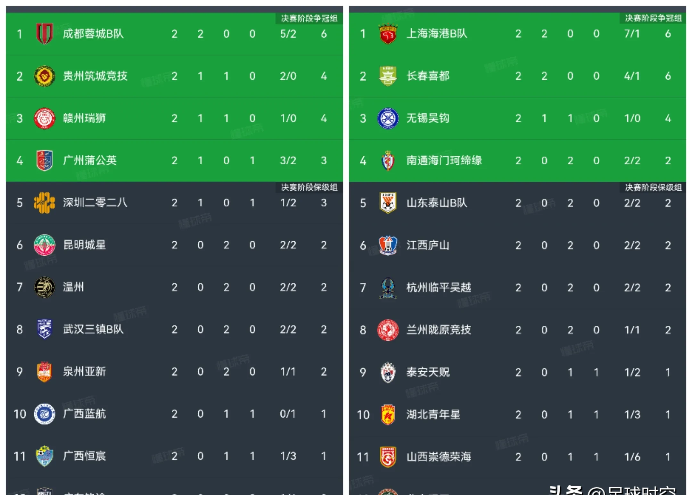Screen dimensions: 692x495
Task: Click the 山西崇德荣海 team crest
Action: click(388, 457)
